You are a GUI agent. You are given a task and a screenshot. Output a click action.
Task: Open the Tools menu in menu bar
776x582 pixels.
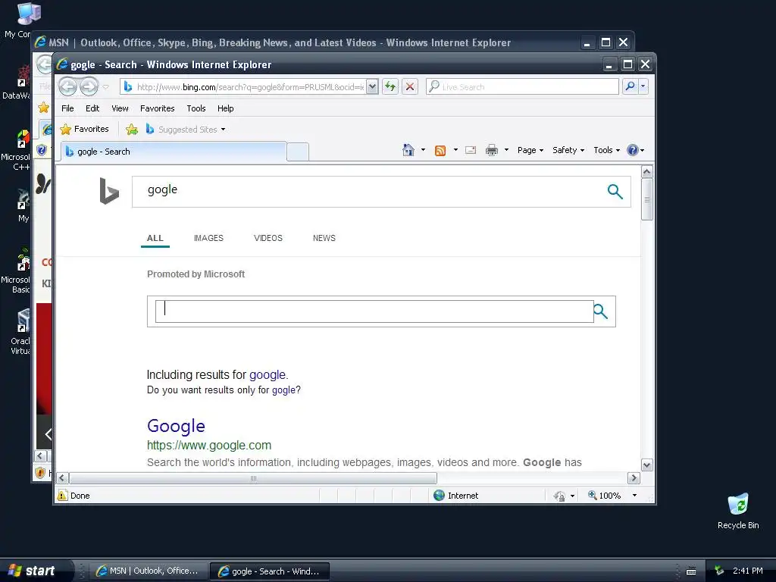pos(196,108)
